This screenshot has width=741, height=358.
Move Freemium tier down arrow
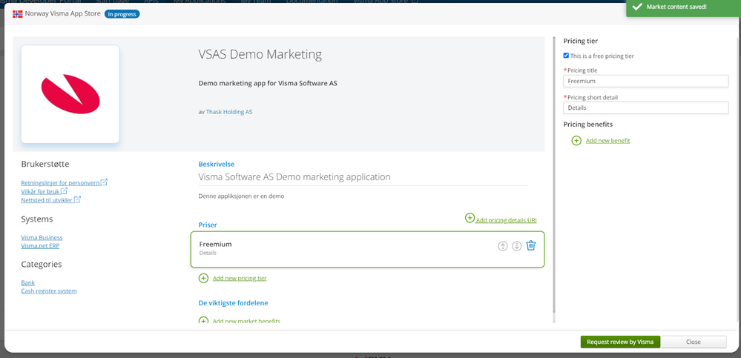tap(516, 246)
